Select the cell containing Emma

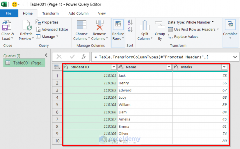145,127
